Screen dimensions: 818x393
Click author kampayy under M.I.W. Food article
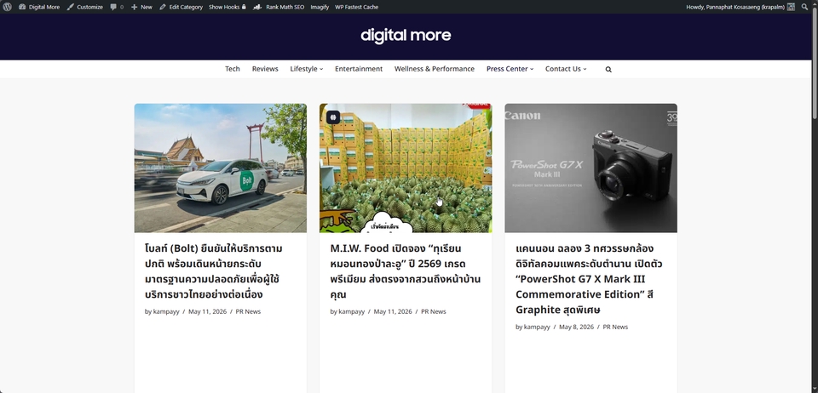352,312
